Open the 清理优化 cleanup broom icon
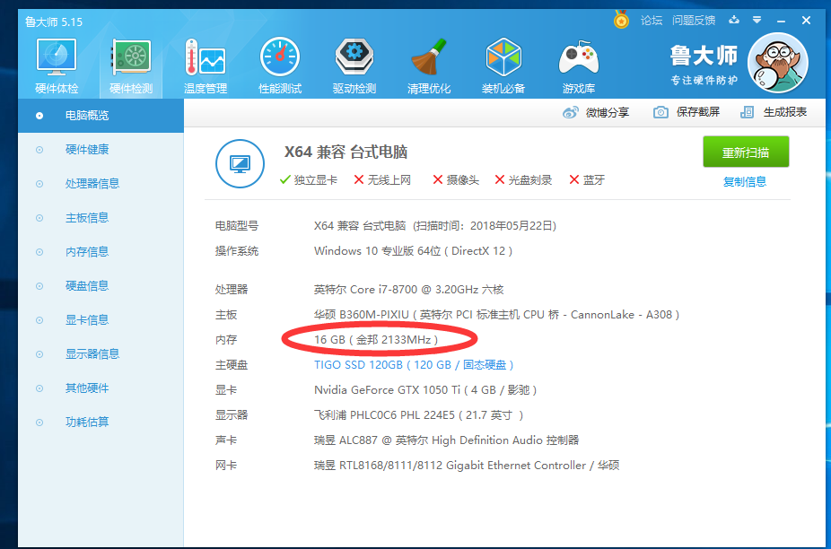Image resolution: width=831 pixels, height=549 pixels. coord(429,66)
